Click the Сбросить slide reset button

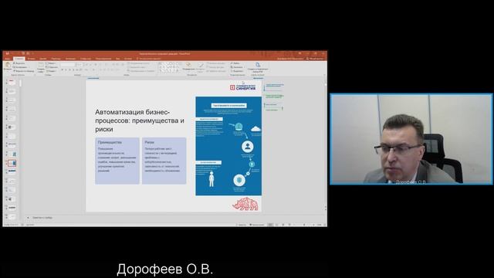point(52,67)
